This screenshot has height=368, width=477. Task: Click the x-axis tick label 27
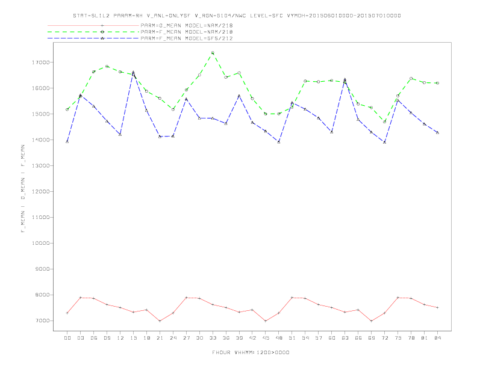pyautogui.click(x=186, y=338)
